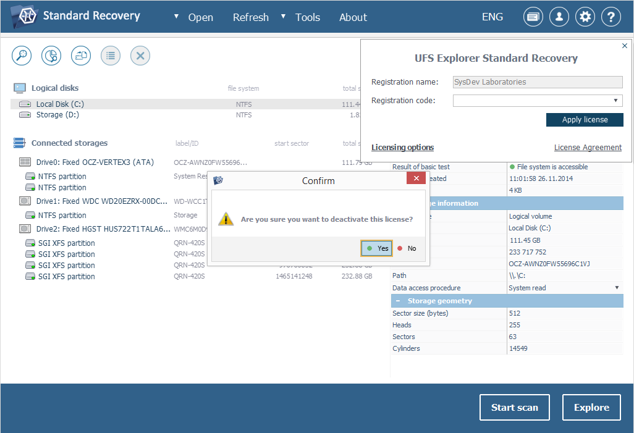Open the license card icon in header
This screenshot has height=433, width=634.
[x=533, y=17]
